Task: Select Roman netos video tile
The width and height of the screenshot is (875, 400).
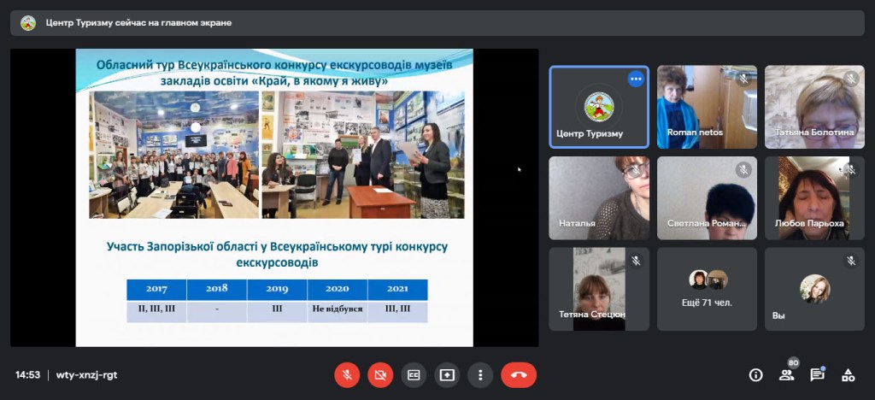Action: tap(707, 107)
